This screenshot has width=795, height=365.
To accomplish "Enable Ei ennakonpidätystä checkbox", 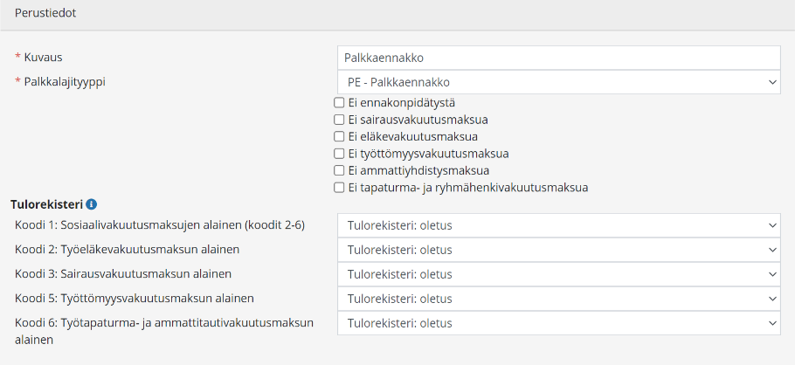I will point(339,103).
